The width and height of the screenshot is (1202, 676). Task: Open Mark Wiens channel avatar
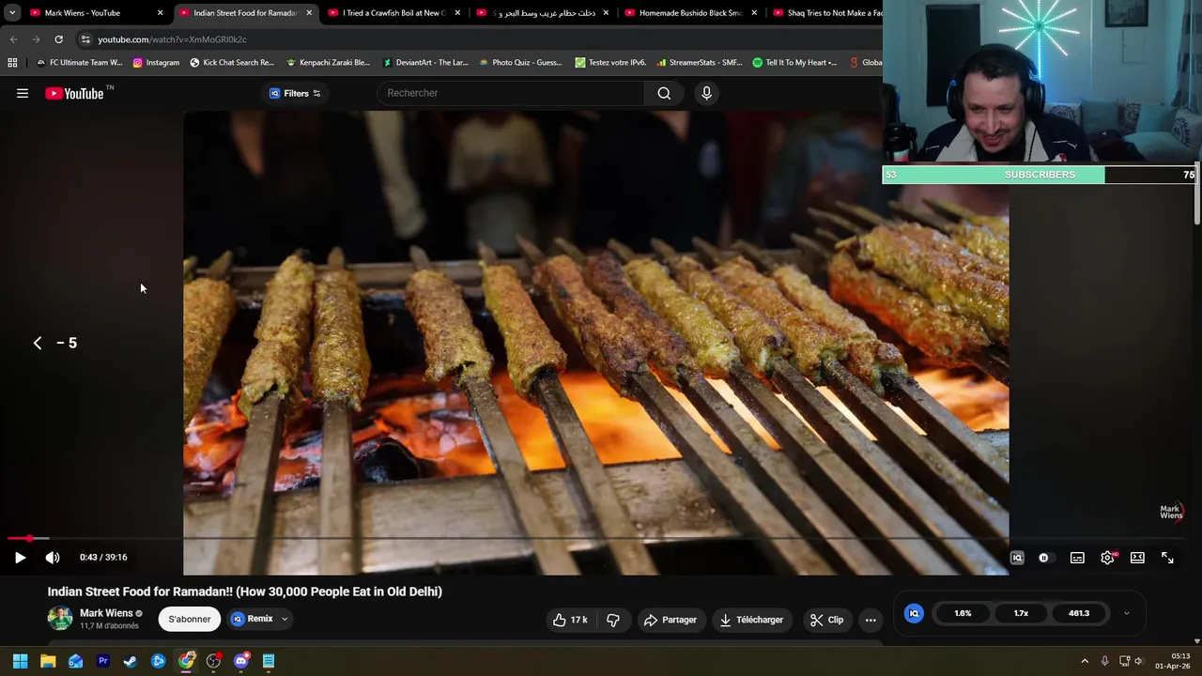[x=60, y=619]
